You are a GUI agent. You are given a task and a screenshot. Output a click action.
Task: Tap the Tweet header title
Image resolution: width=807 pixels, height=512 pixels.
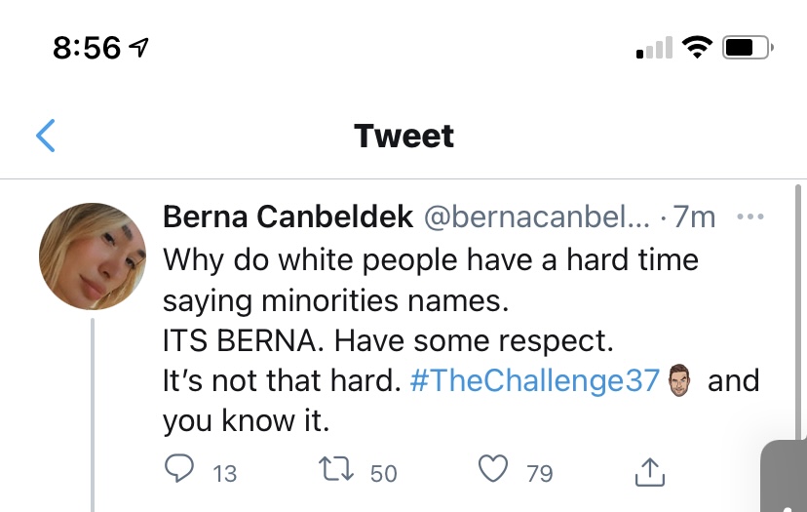404,136
